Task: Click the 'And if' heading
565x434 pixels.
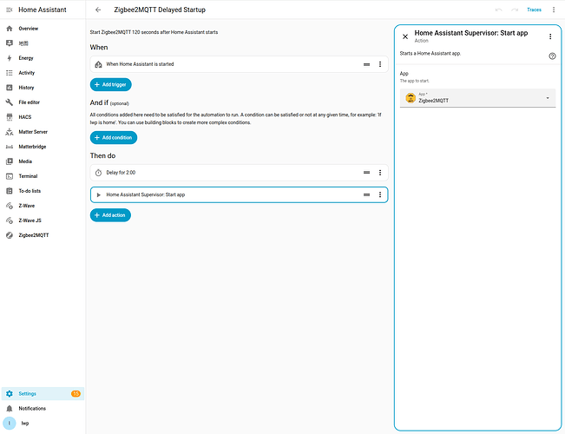Action: (x=99, y=102)
